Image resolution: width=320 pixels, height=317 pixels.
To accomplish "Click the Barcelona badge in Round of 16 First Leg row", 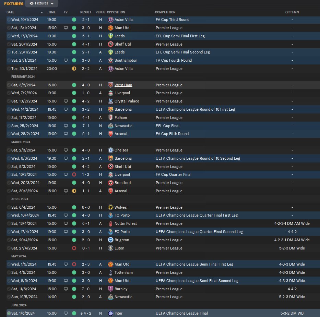I will click(110, 109).
